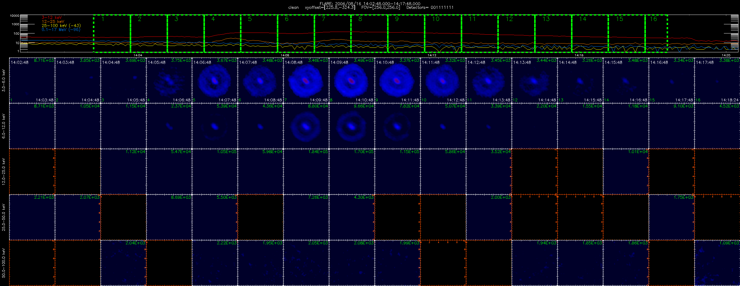Screen dimensions: 740x286
Task: Click the peak value 2.37E+04
Action: 181,106
